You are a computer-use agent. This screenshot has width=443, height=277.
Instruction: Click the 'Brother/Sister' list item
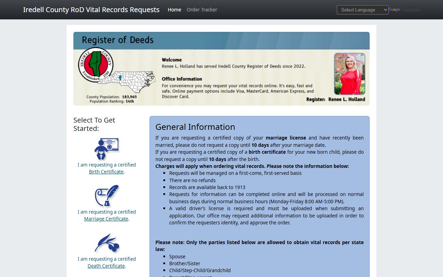185,263
